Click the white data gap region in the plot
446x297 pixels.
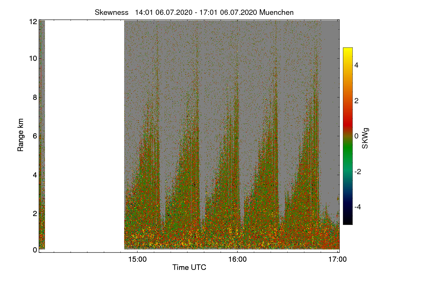coord(84,135)
